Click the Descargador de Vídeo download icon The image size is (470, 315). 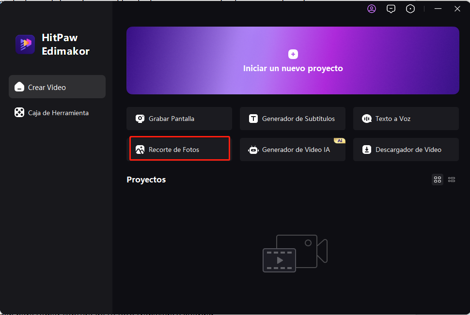point(367,150)
